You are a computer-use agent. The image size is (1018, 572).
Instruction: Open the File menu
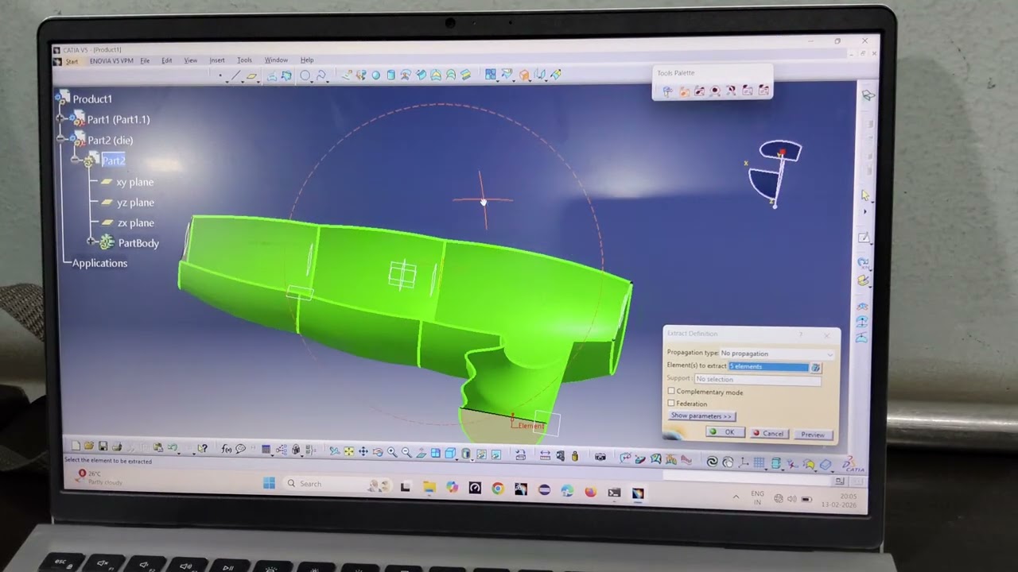(145, 61)
